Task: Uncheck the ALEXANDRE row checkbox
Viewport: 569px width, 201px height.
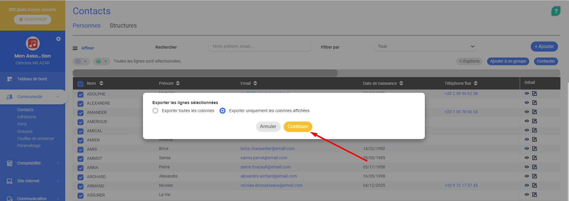Action: (80, 104)
